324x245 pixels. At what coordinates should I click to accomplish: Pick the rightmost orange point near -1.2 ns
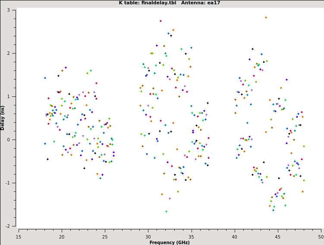click(x=302, y=191)
